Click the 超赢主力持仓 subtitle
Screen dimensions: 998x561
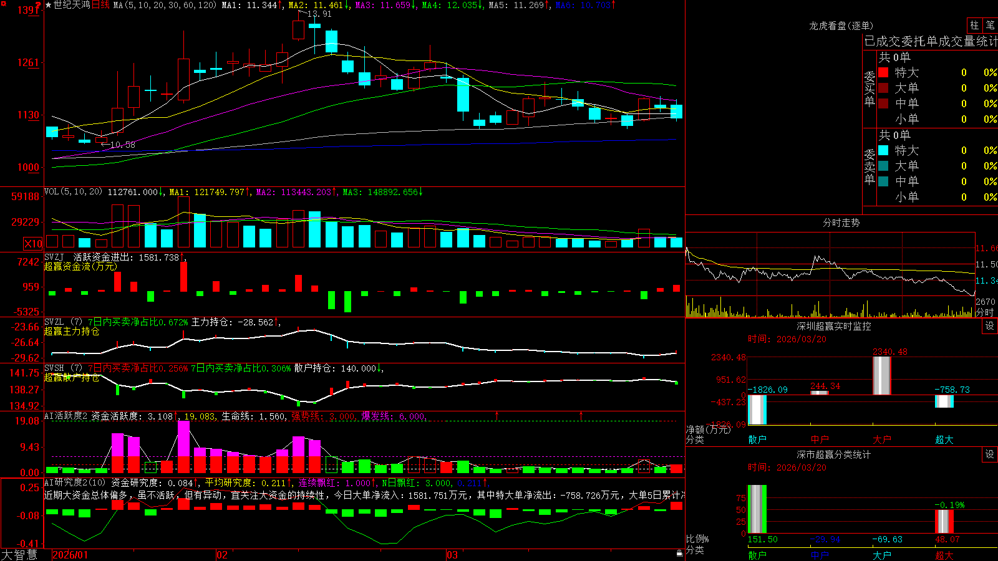[x=72, y=331]
